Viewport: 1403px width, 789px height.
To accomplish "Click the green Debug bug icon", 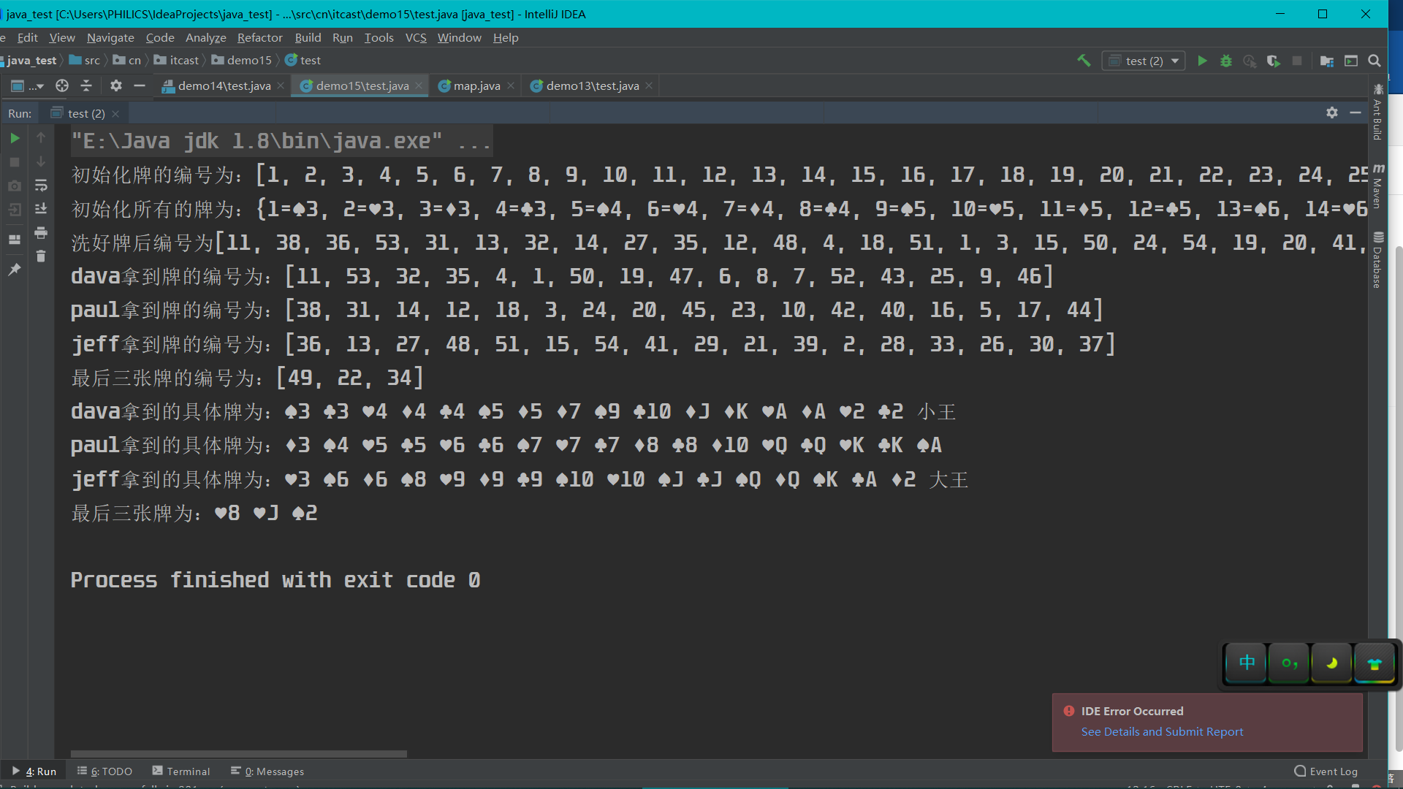I will (x=1226, y=61).
